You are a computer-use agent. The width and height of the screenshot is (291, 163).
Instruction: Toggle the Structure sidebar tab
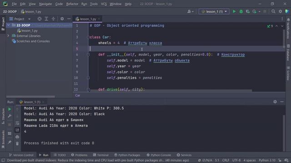pyautogui.click(x=3, y=116)
